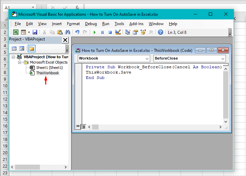The image size is (246, 176).
Task: Collapse the VBAProject tree node
Action: tap(13, 57)
